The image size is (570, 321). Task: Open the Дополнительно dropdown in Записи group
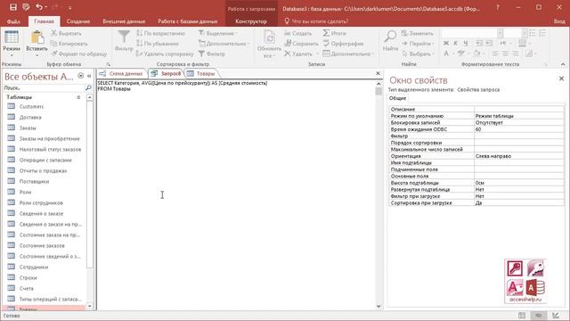click(x=348, y=53)
